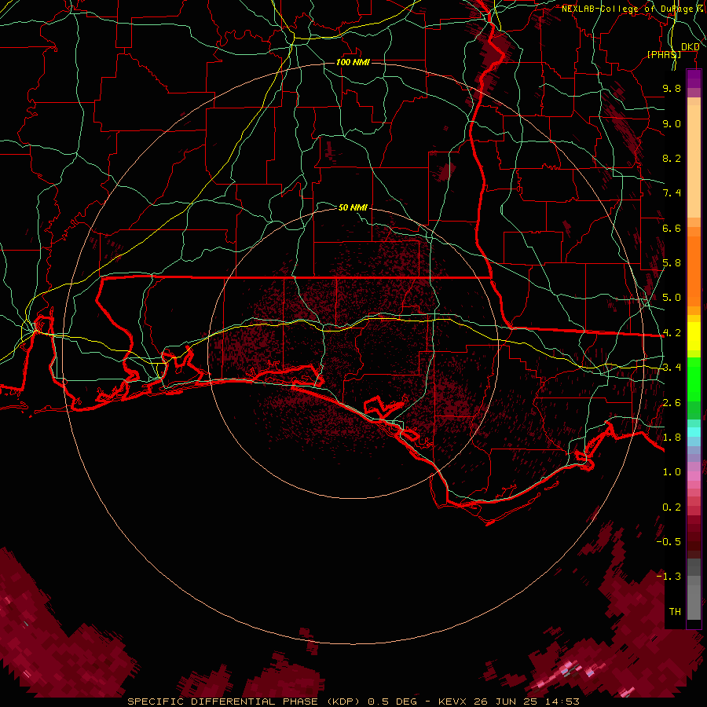
Task: Click the 8.2 color scale value
Action: [672, 158]
